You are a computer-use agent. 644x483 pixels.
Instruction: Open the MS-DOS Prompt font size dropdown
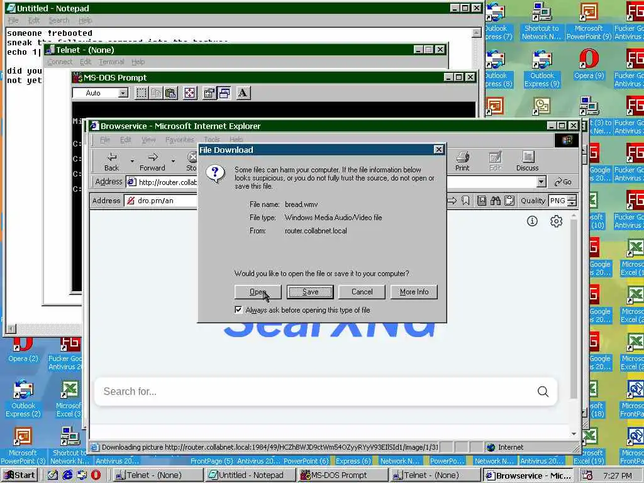pos(123,93)
